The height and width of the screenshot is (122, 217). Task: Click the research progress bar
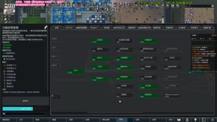(25, 109)
